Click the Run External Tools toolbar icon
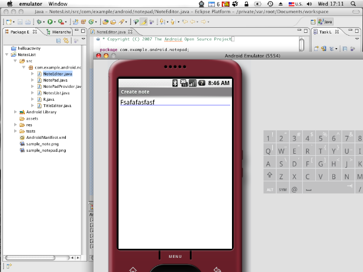Screen dimensions: 363x272 coord(61,22)
